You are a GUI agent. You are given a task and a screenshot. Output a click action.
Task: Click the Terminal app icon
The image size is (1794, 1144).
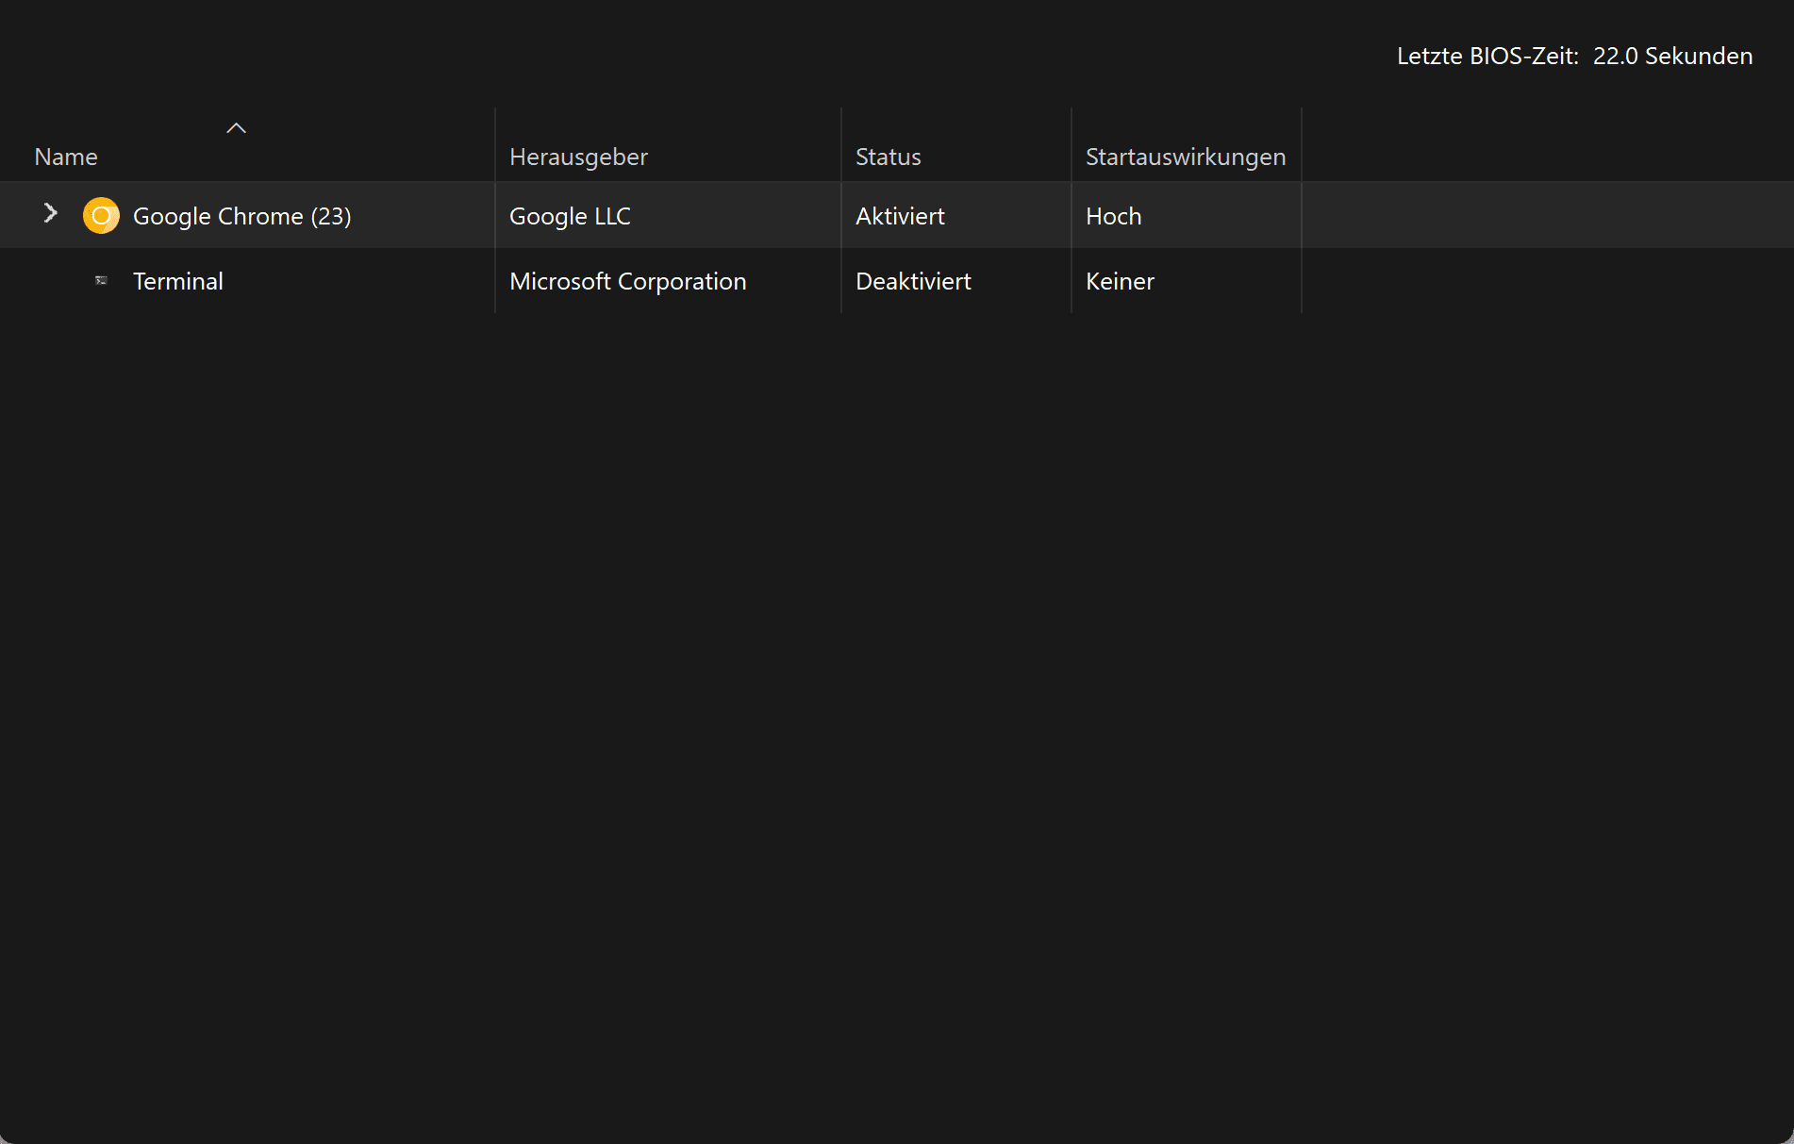click(x=101, y=281)
